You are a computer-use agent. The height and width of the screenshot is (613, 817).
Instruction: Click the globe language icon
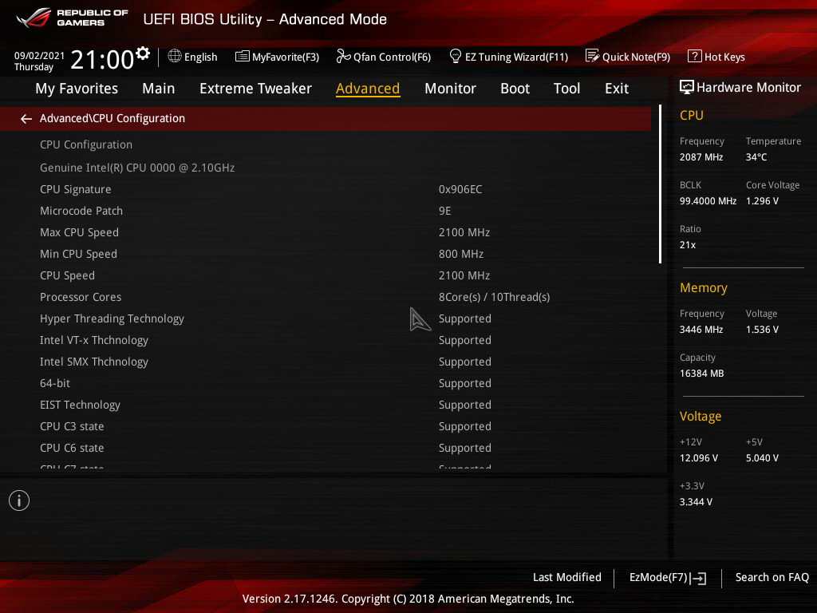175,56
